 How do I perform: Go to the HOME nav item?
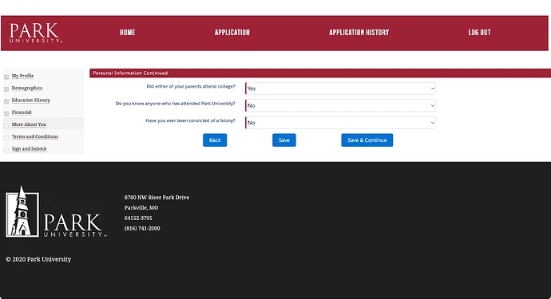pos(127,32)
